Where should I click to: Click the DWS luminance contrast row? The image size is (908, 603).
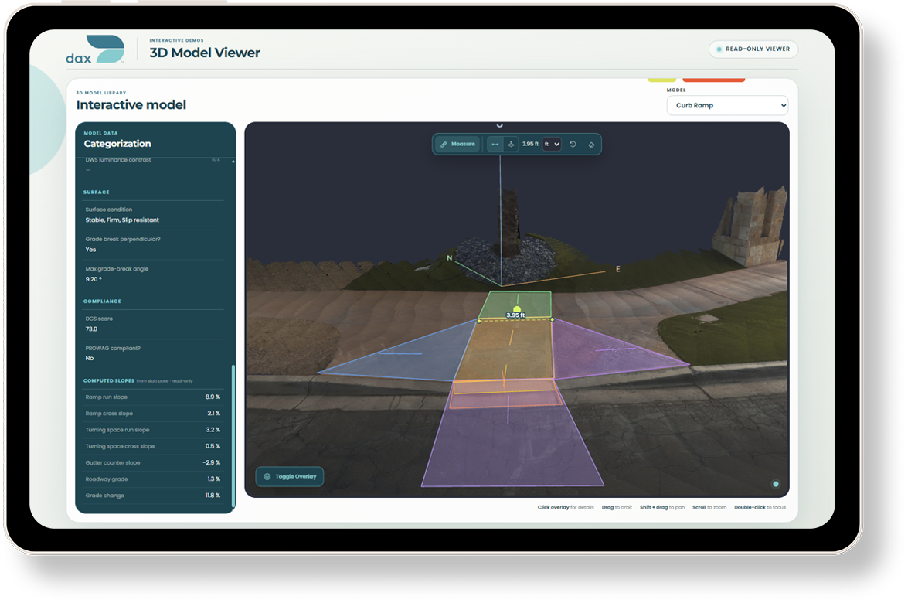coord(153,165)
